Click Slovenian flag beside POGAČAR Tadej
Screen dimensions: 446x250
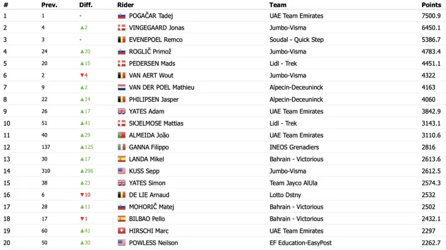click(x=121, y=16)
